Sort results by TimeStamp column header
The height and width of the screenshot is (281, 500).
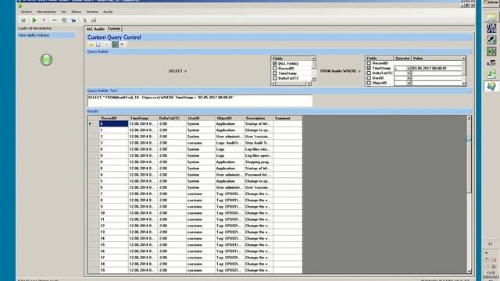pos(143,118)
